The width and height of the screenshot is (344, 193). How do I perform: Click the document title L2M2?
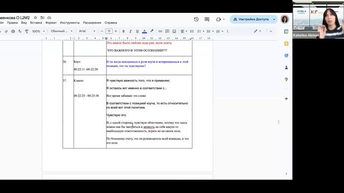pyautogui.click(x=15, y=18)
